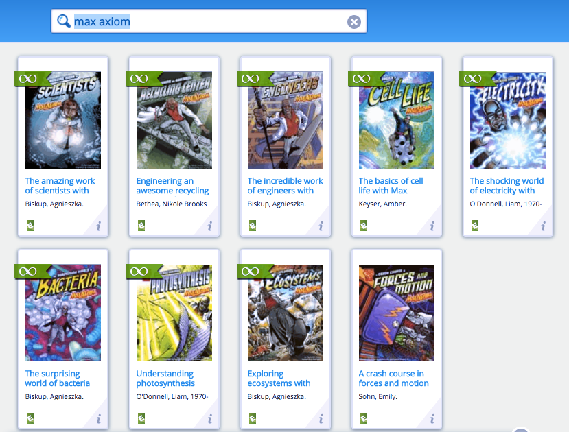Show info for the electricity book card
This screenshot has width=569, height=432.
543,226
